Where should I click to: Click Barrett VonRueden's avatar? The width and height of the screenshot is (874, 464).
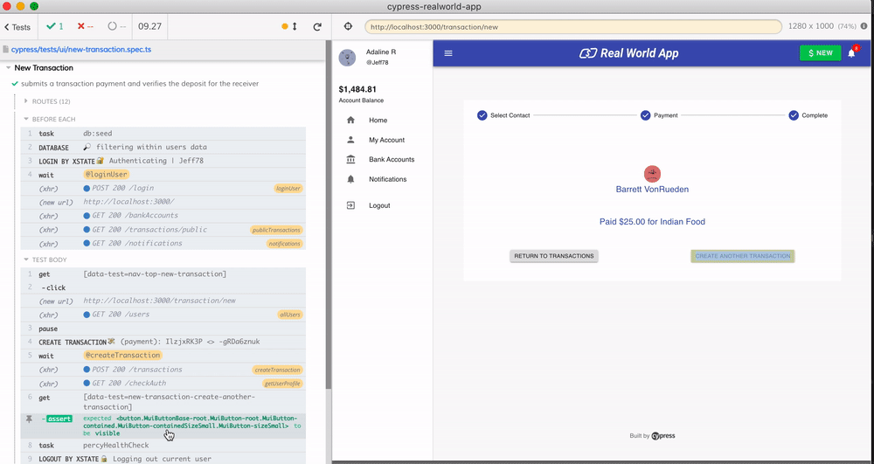(x=652, y=174)
